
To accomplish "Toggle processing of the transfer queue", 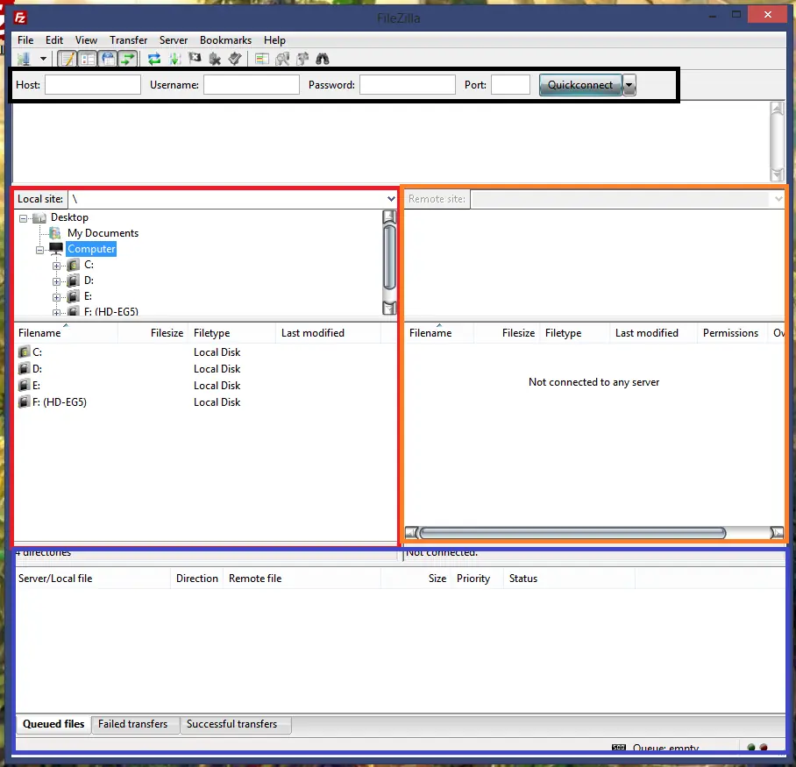I will tap(174, 59).
